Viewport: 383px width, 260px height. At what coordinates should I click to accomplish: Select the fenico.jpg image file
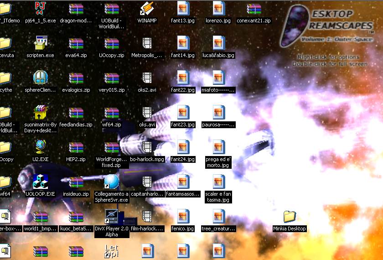[183, 216]
